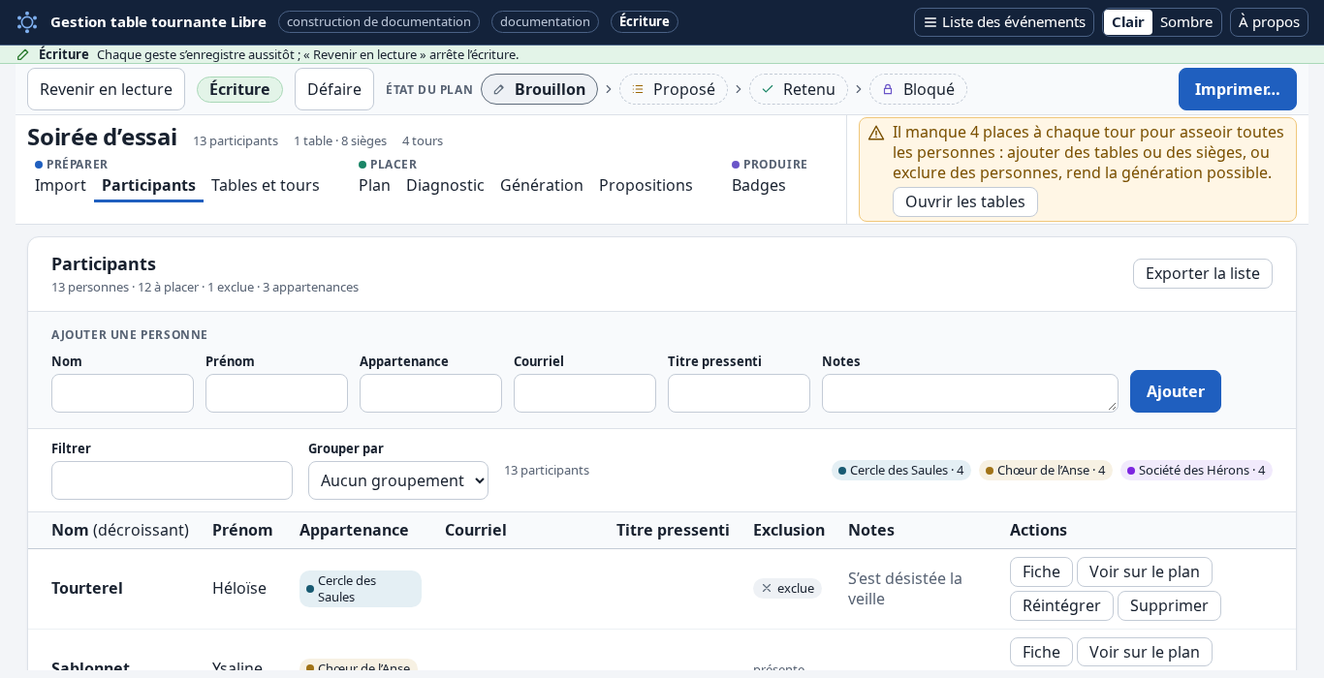The height and width of the screenshot is (678, 1324).
Task: Toggle the Écriture mode pill
Action: 239,89
